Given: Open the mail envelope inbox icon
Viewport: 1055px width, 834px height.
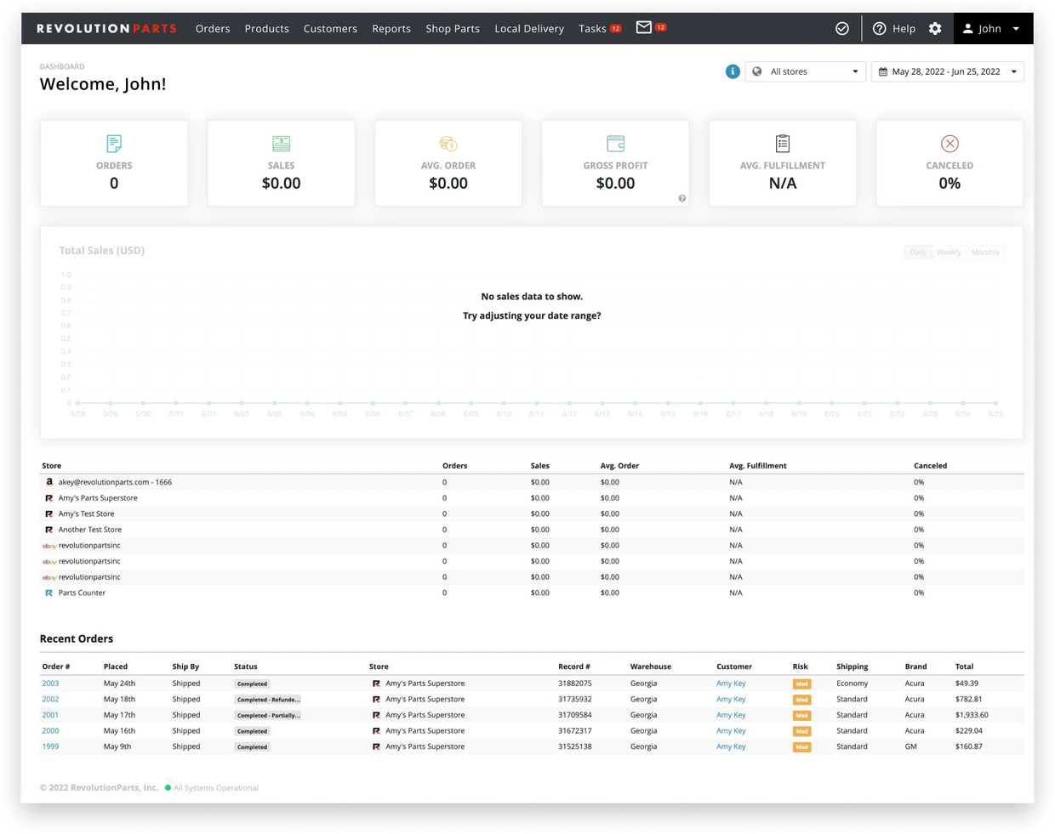Looking at the screenshot, I should pyautogui.click(x=644, y=28).
